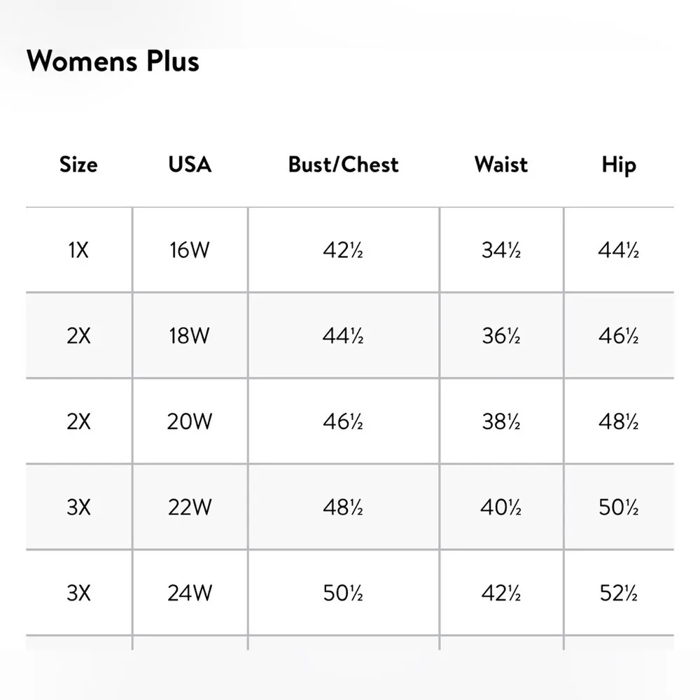Select the 20W USA size cell
Viewport: 700px width, 700px height.
190,422
